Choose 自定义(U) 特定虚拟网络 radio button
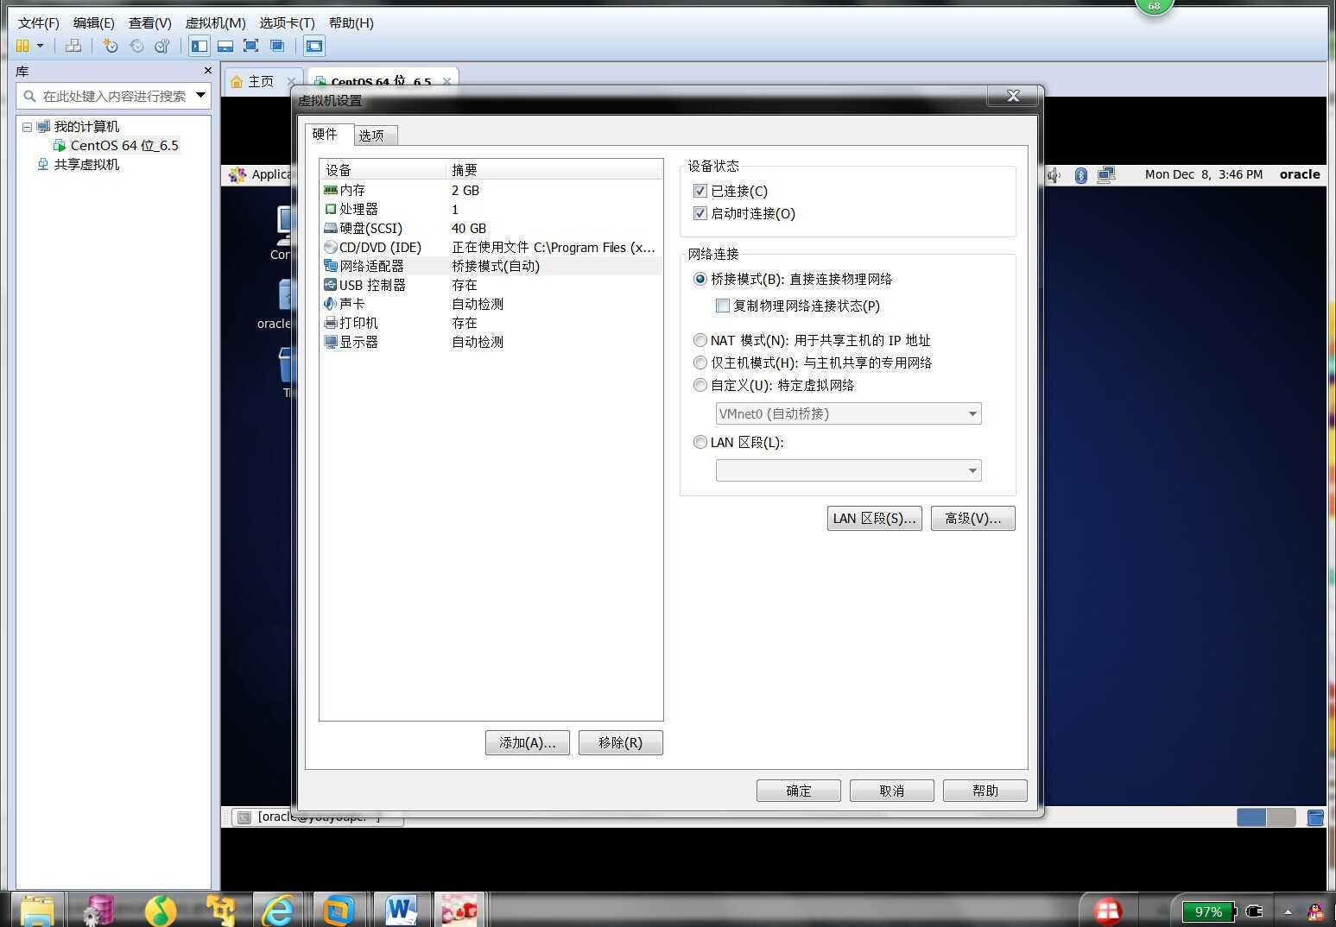 (700, 385)
